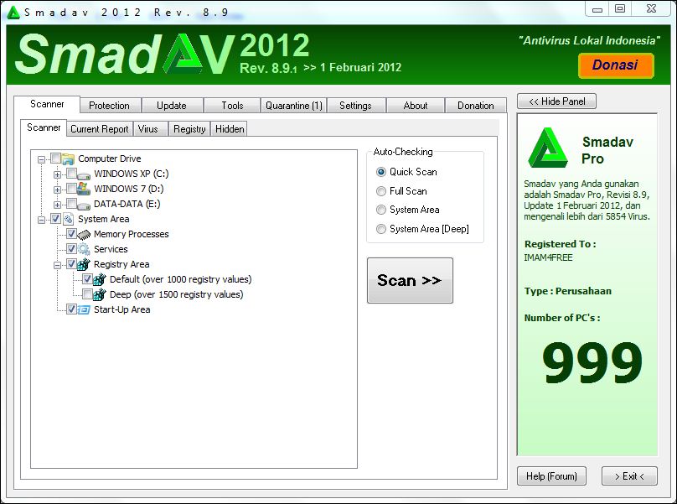Uncheck the Memory Processes checkbox

(71, 234)
